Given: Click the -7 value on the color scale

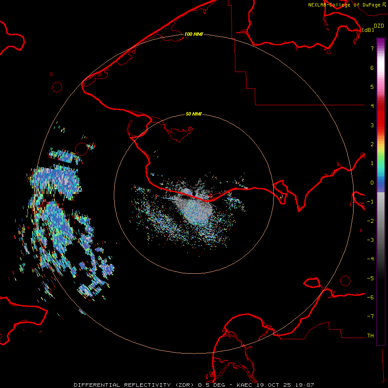Looking at the screenshot, I should [370, 316].
